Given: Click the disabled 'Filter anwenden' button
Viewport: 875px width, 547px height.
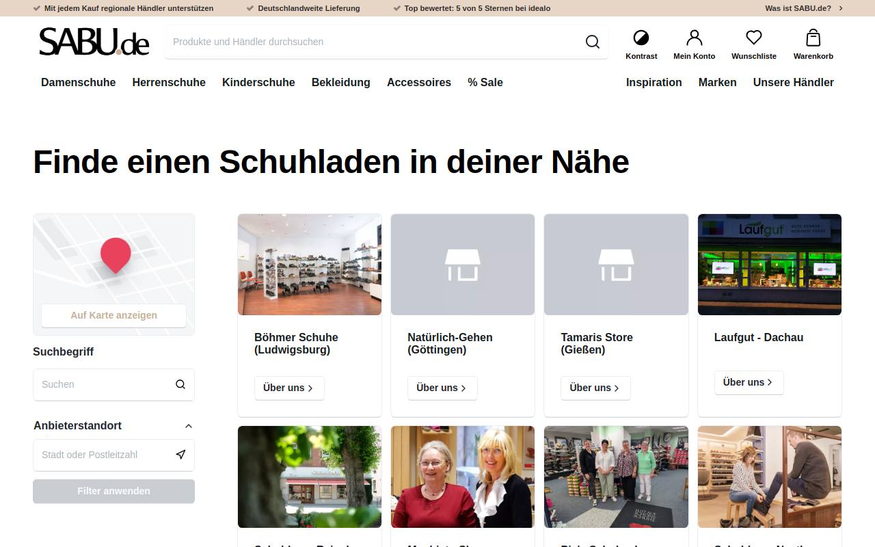Looking at the screenshot, I should point(113,491).
